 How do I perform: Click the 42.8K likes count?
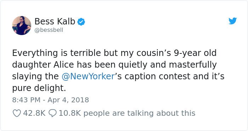click(x=34, y=113)
